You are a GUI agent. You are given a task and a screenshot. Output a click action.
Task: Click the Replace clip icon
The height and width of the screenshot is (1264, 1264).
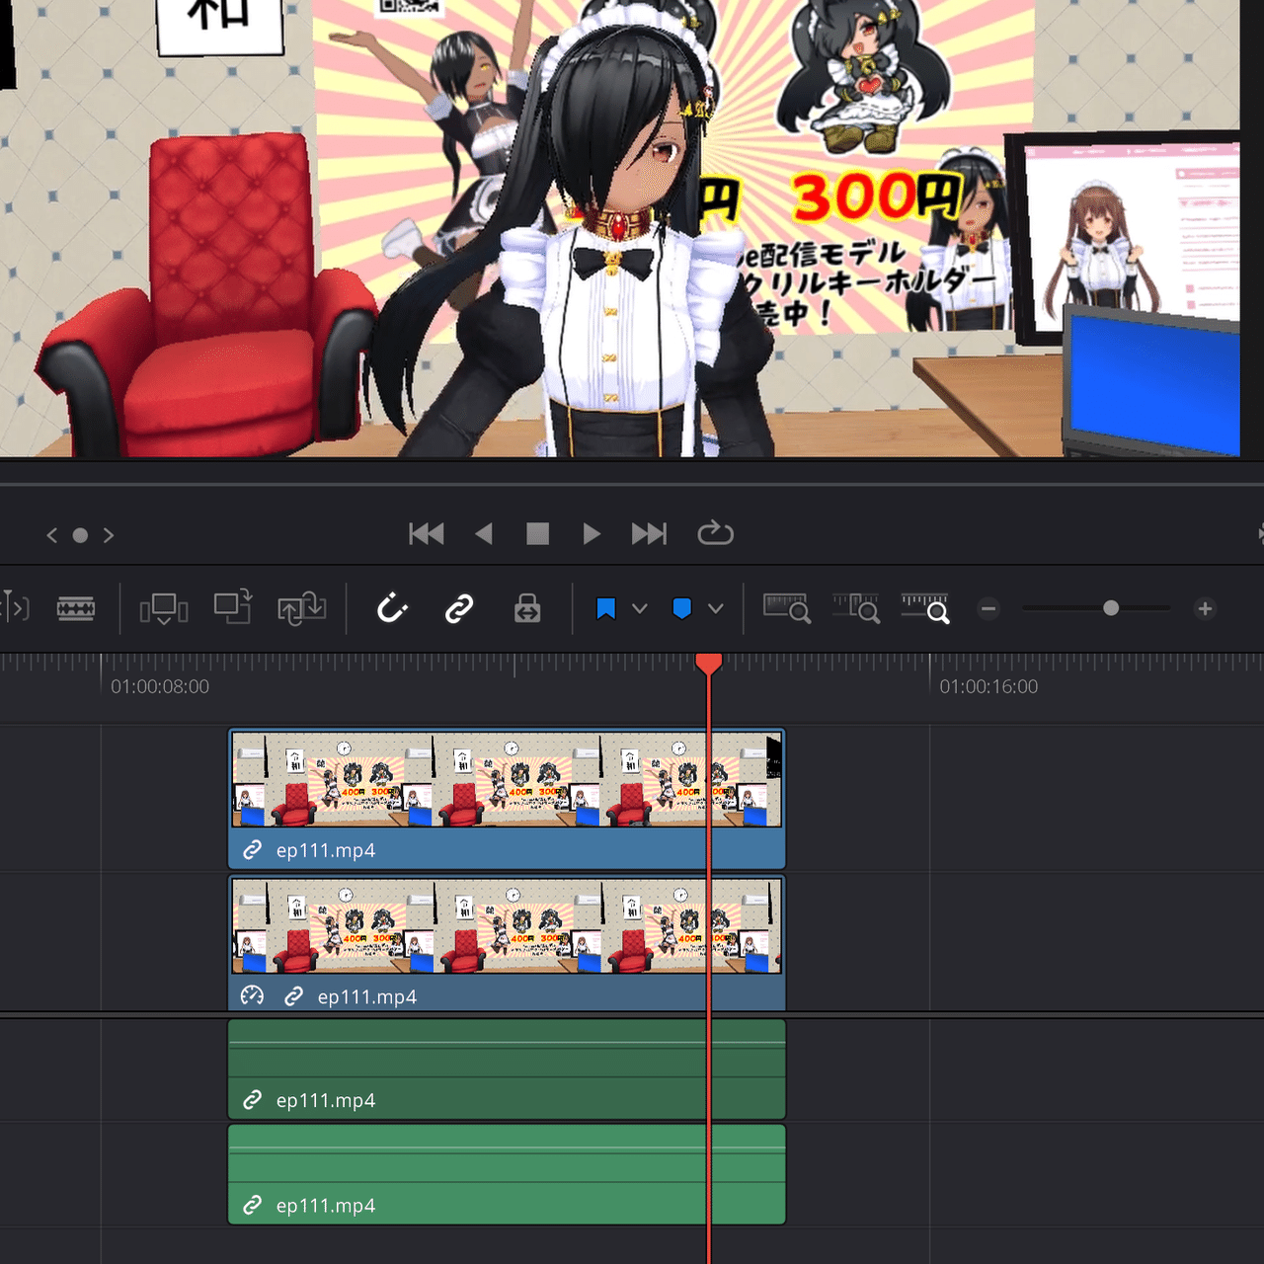tap(301, 608)
